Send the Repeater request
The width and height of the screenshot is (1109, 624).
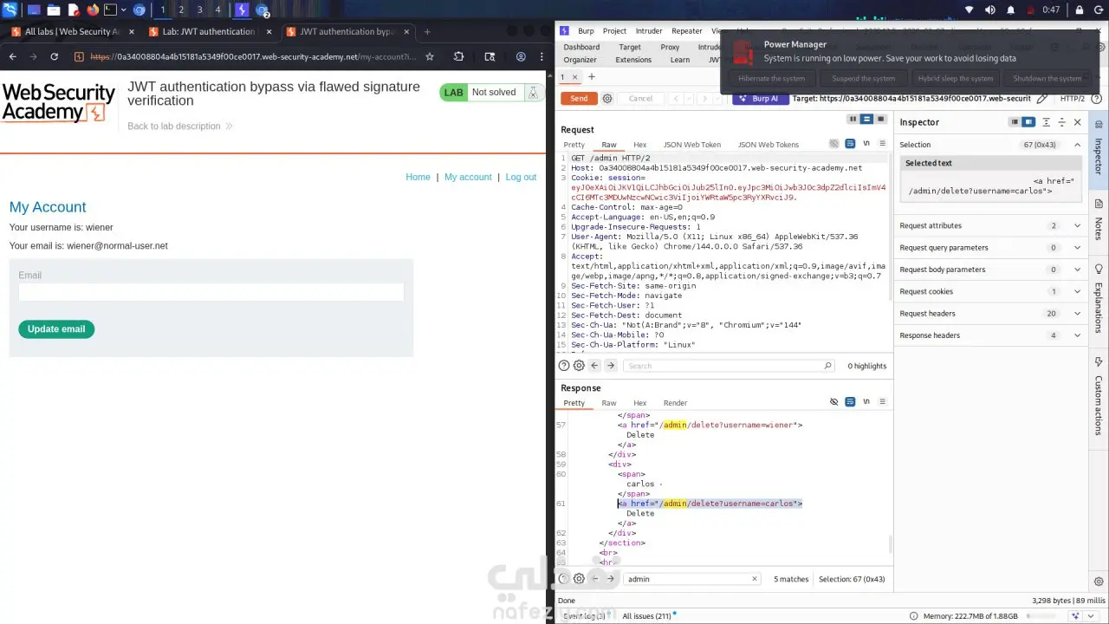click(579, 99)
